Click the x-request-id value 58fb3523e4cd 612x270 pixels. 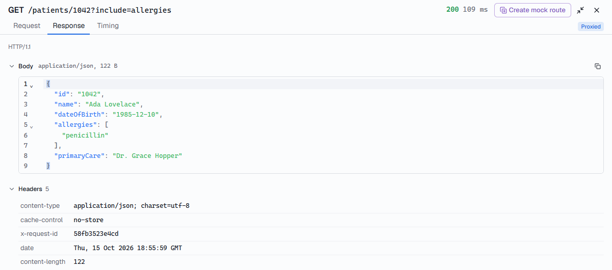pos(96,234)
